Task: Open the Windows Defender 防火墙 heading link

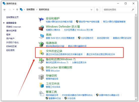Action: [63, 27]
